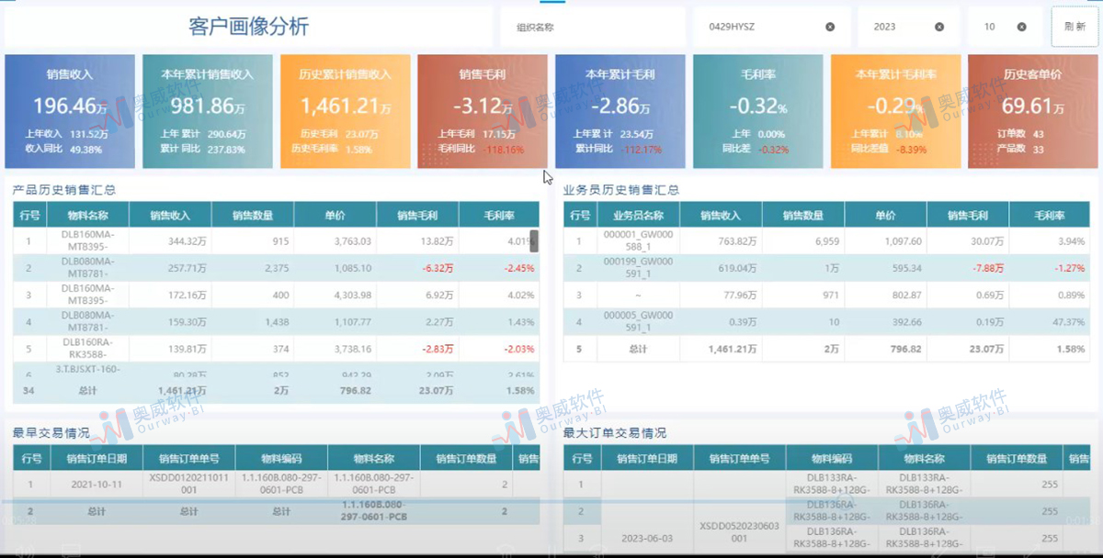Select the 销售收入 196.46万 KPI card
The image size is (1103, 558).
tap(70, 112)
